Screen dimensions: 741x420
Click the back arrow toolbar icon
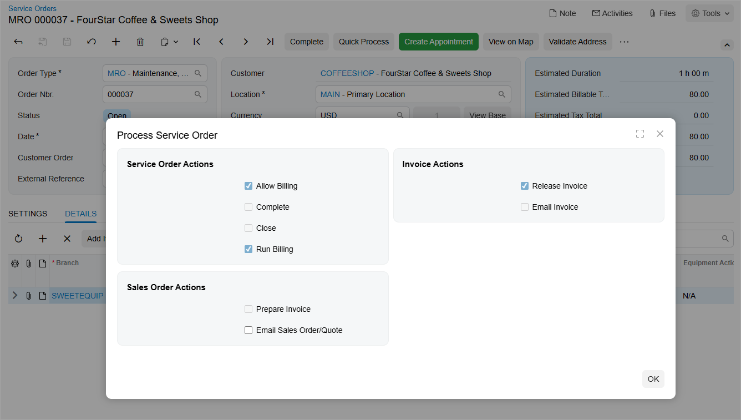pos(18,42)
